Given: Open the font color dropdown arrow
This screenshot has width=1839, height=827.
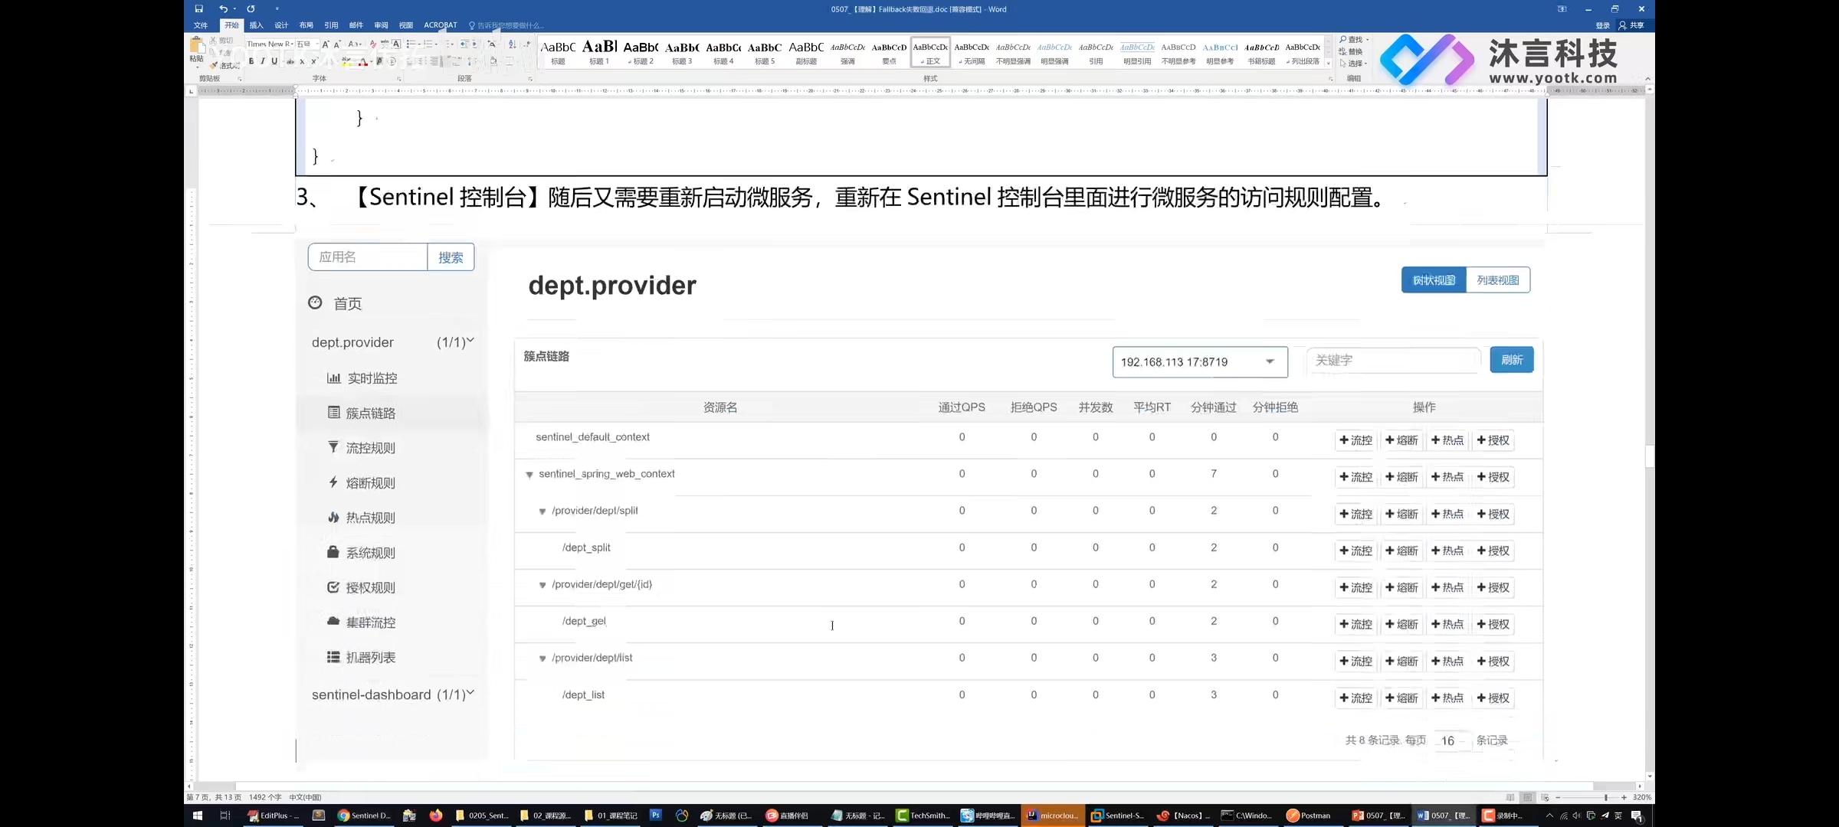Looking at the screenshot, I should pyautogui.click(x=372, y=62).
